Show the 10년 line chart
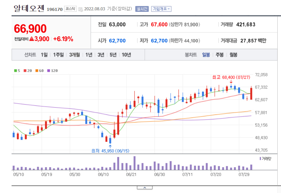 click(x=126, y=55)
